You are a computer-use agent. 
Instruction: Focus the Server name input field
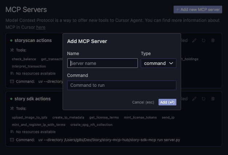pos(102,63)
